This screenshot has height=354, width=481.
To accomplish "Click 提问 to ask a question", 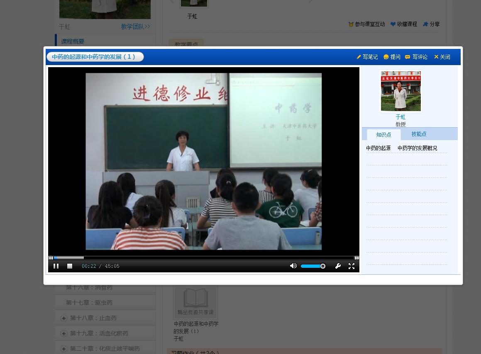I will 392,57.
